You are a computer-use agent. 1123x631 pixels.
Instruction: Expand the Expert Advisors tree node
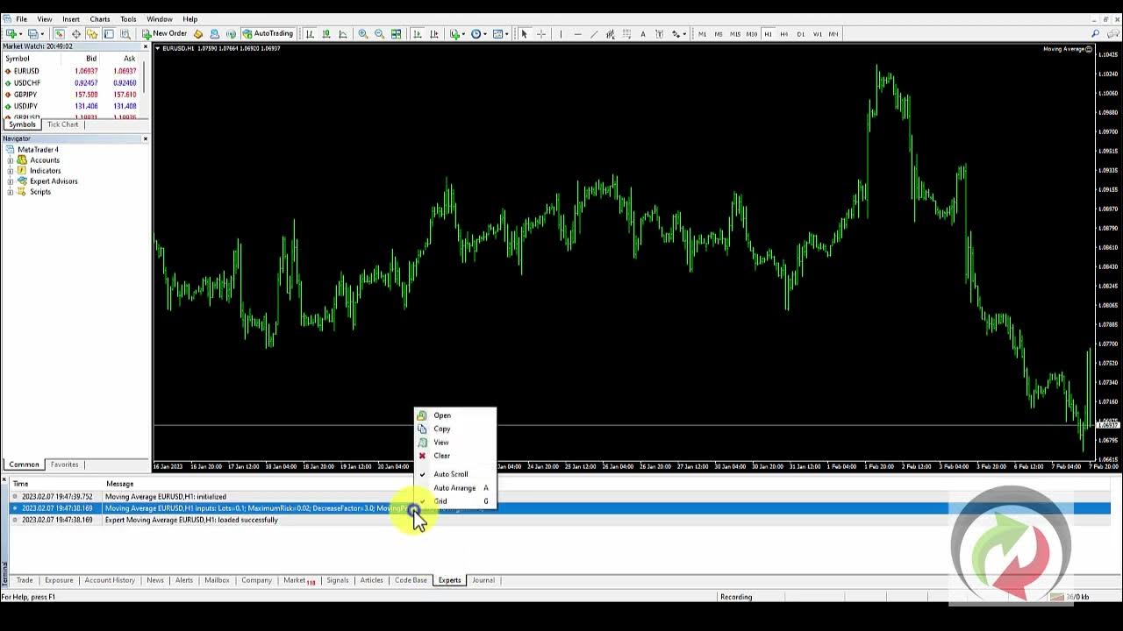[10, 181]
